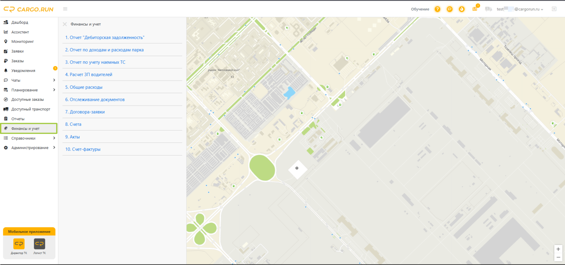Open Общие расходы
565x265 pixels.
(x=84, y=87)
